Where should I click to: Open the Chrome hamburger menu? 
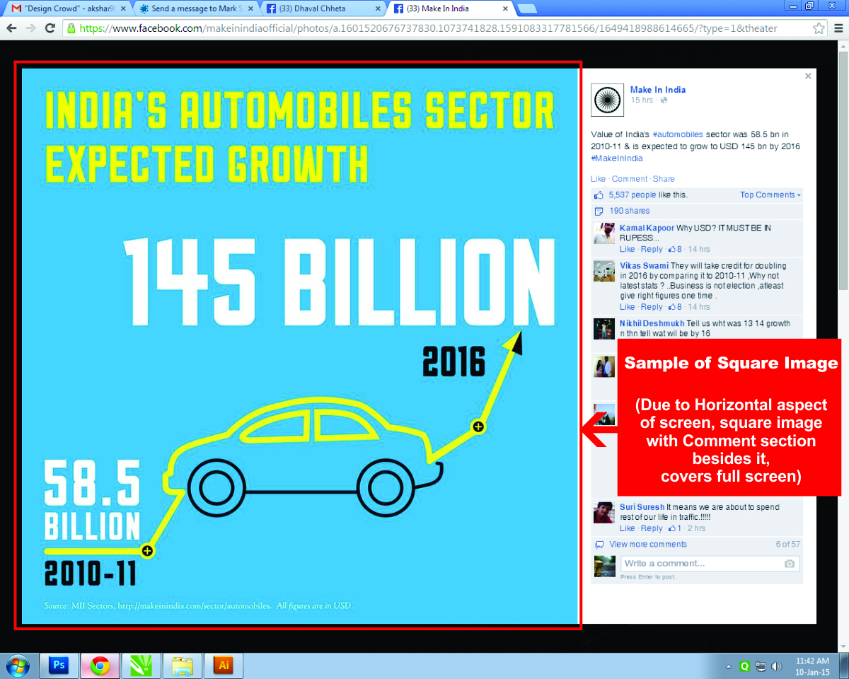[838, 28]
